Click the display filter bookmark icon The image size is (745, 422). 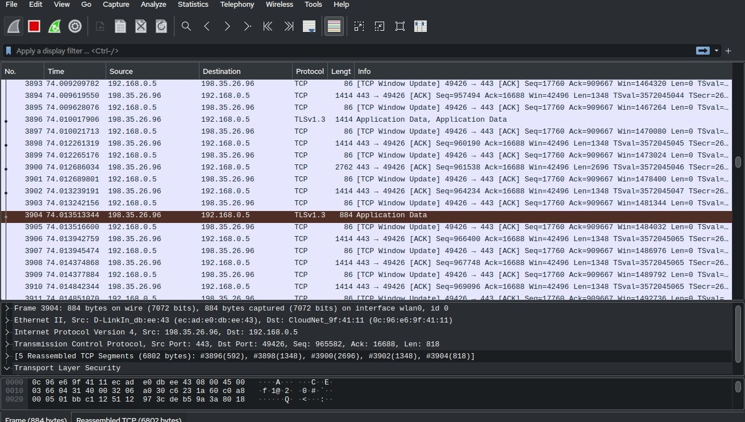(9, 51)
